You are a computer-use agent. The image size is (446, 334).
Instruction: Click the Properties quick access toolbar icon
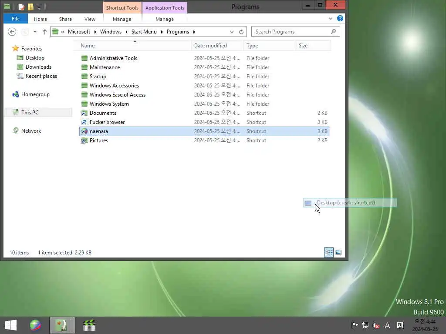pyautogui.click(x=21, y=7)
